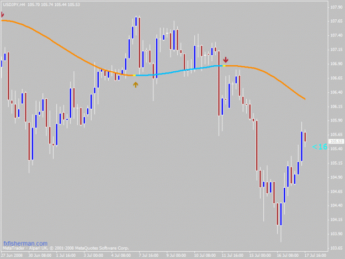The height and width of the screenshot is (259, 345).
Task: Click the 107.40 price axis label
Action: click(336, 35)
